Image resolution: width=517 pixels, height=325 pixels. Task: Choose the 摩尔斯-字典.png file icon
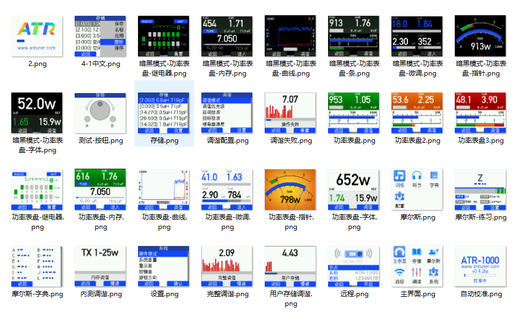(37, 266)
